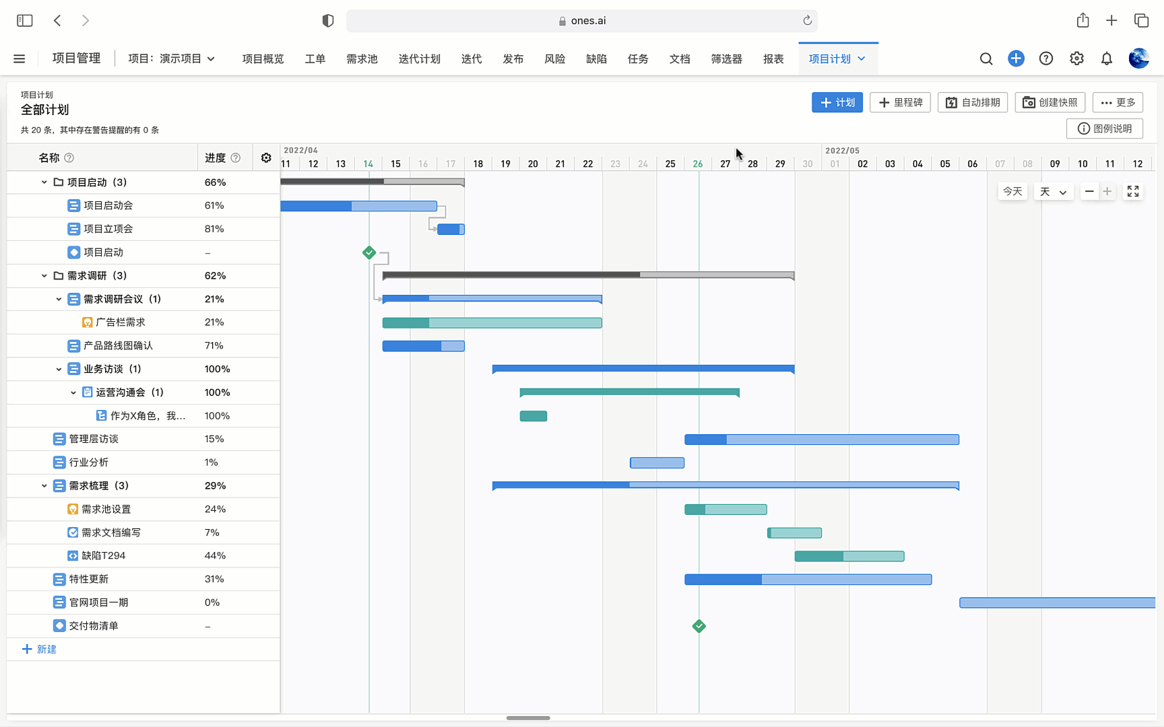This screenshot has height=727, width=1164.
Task: Switch to the 迭代计划 tab
Action: [x=419, y=59]
